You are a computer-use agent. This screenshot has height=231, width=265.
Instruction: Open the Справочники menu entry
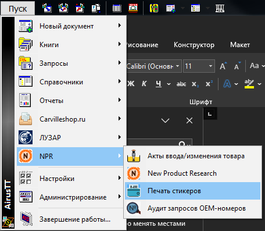click(70, 82)
